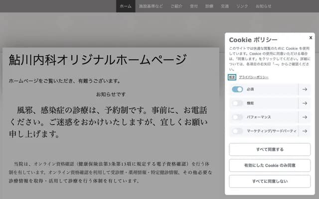Open 機能 details via arrow icon
Image resolution: width=319 pixels, height=199 pixels.
click(304, 103)
